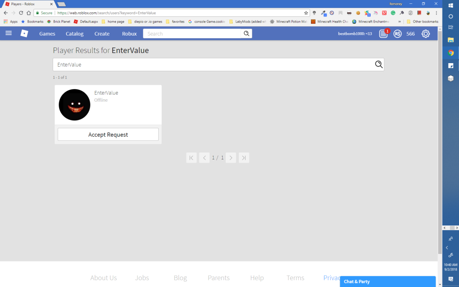Jump to the last results page
The width and height of the screenshot is (459, 287).
click(244, 158)
